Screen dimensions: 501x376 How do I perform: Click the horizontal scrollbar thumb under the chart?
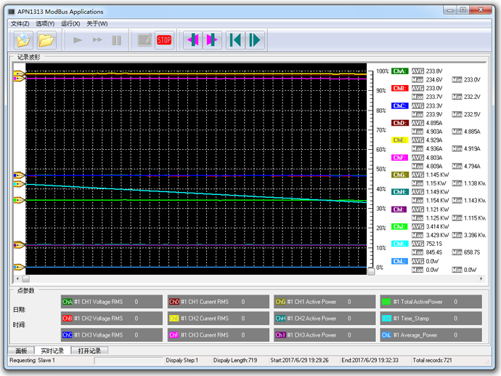click(26, 278)
